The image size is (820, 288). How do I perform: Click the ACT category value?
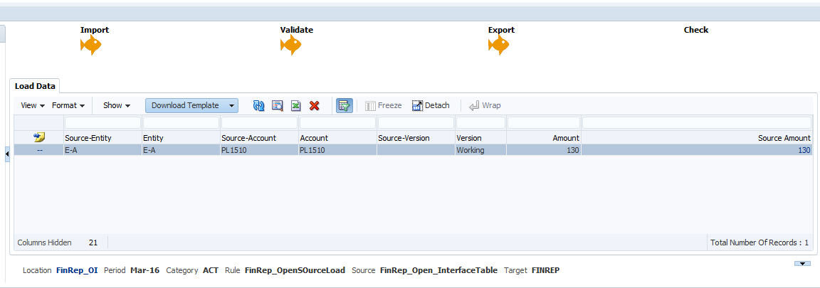tap(211, 270)
